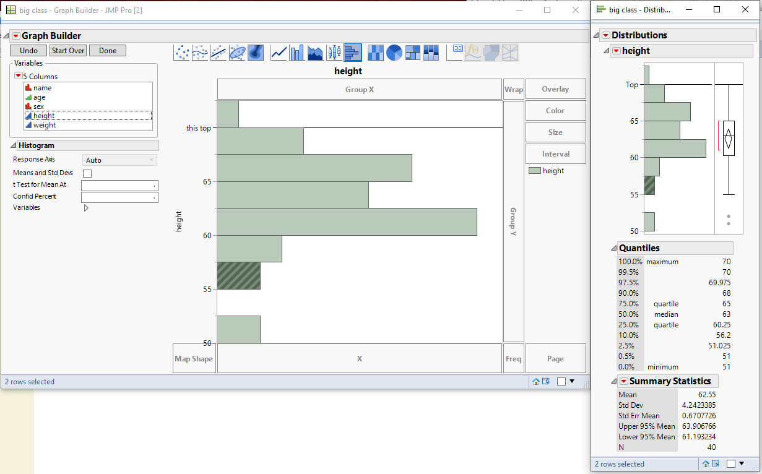Image resolution: width=762 pixels, height=474 pixels.
Task: Click the t Test for Mean At field
Action: tap(119, 186)
